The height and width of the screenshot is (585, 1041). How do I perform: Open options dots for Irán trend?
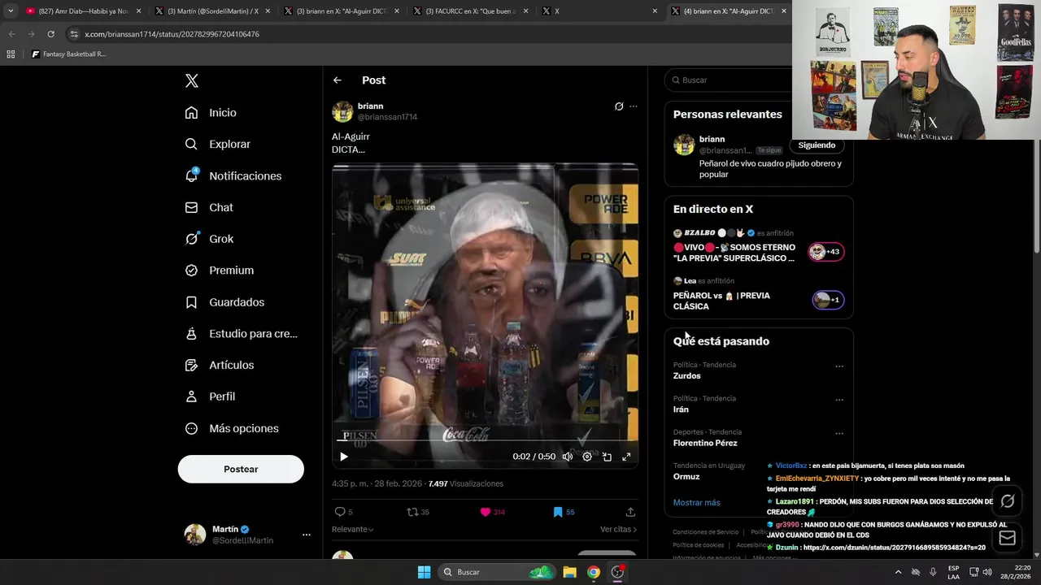(839, 400)
